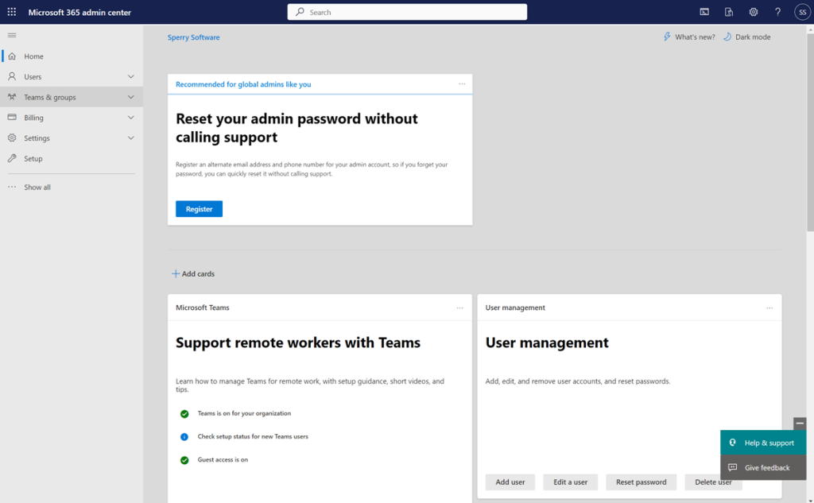The image size is (814, 503).
Task: Open the Help & support panel
Action: (x=762, y=443)
